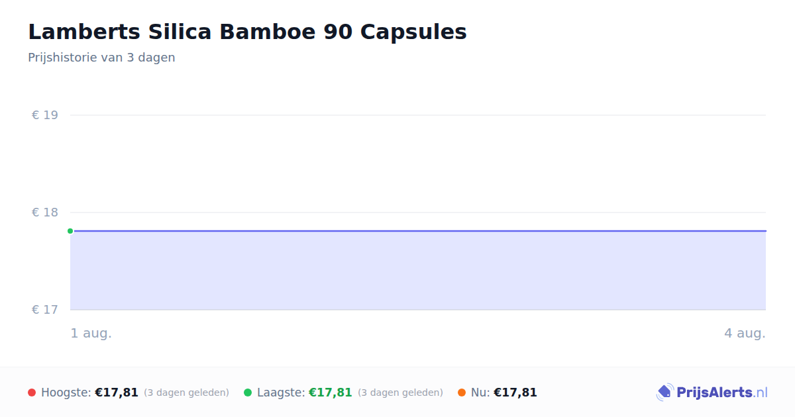The height and width of the screenshot is (417, 795).
Task: Click the 1 aug. date label
Action: 91,334
